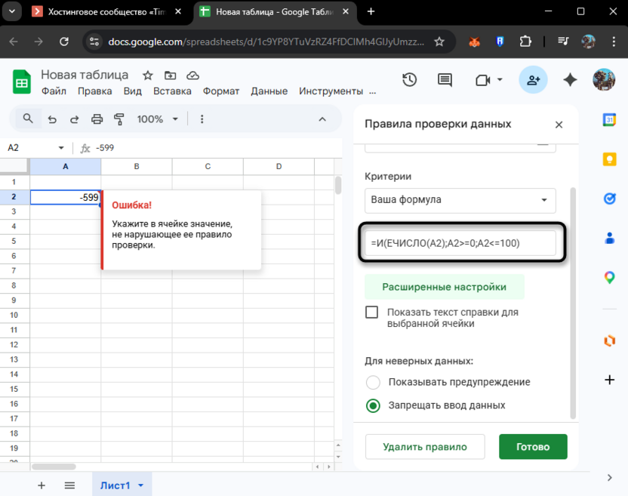The image size is (628, 496).
Task: Open the 'Данные' menu
Action: pos(269,90)
